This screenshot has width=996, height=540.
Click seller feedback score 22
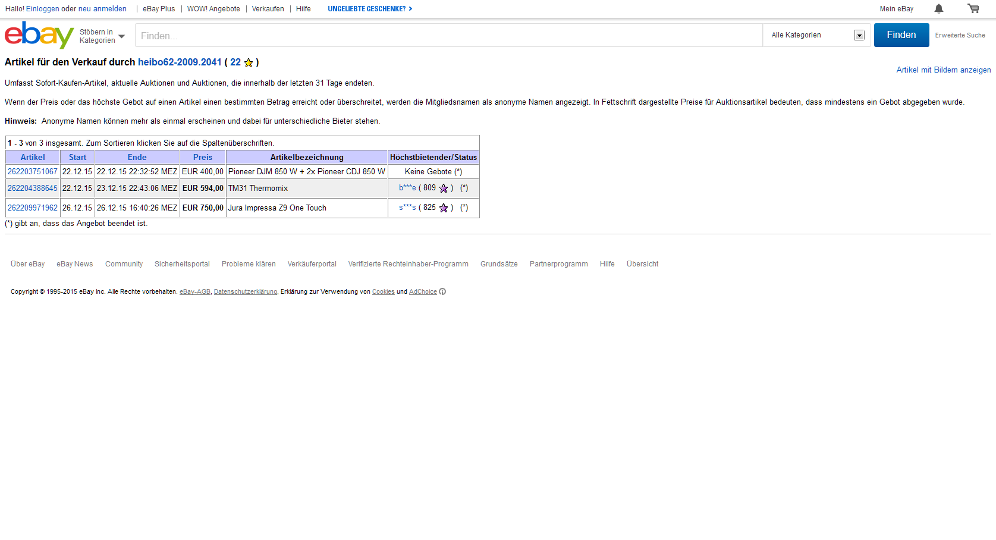click(235, 62)
